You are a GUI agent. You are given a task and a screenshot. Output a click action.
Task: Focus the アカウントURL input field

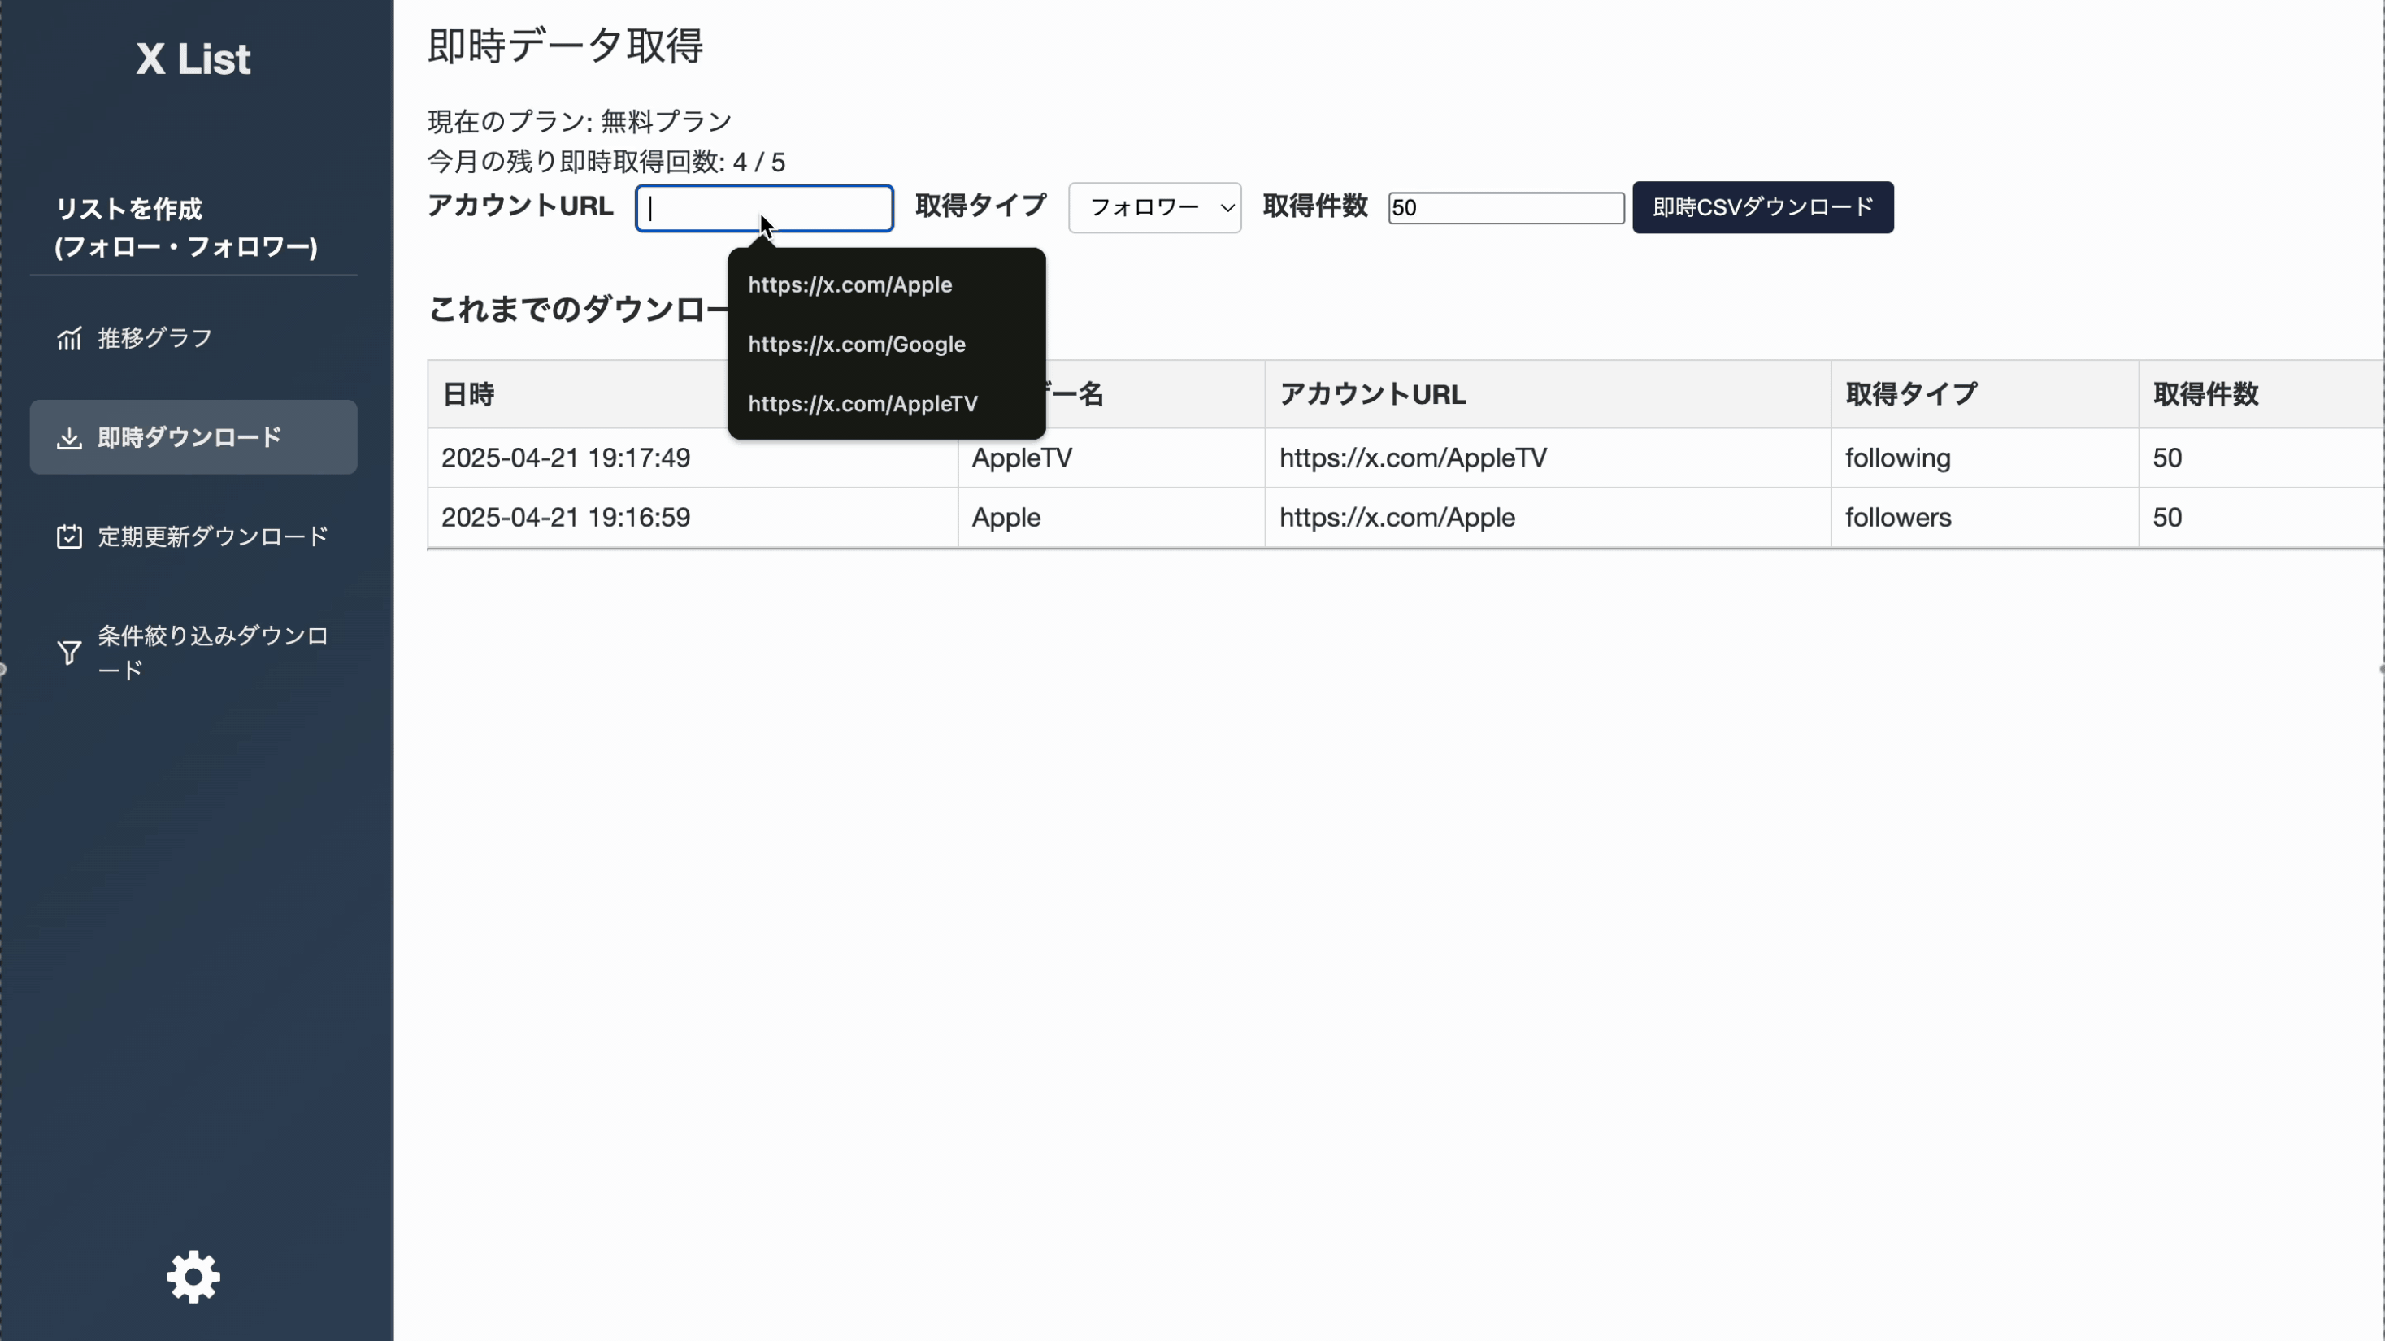(x=764, y=208)
